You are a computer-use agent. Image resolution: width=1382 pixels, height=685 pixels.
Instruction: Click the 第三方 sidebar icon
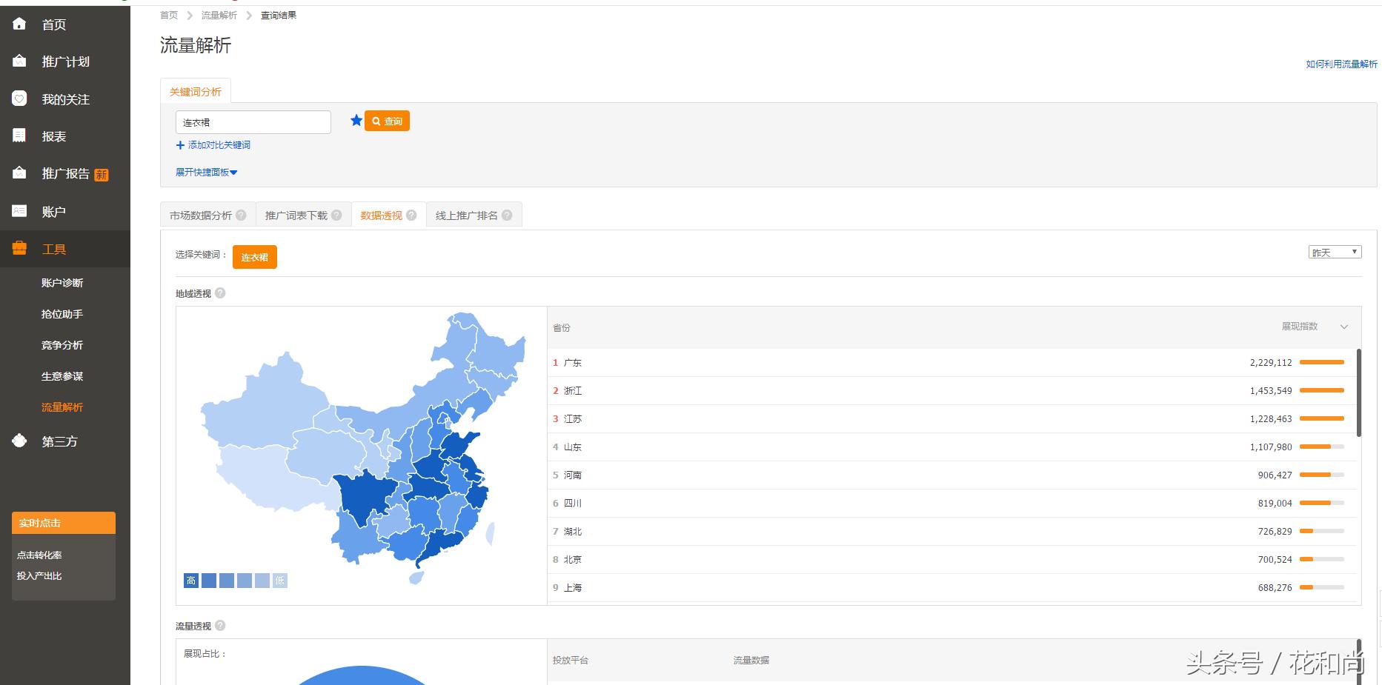[x=19, y=441]
